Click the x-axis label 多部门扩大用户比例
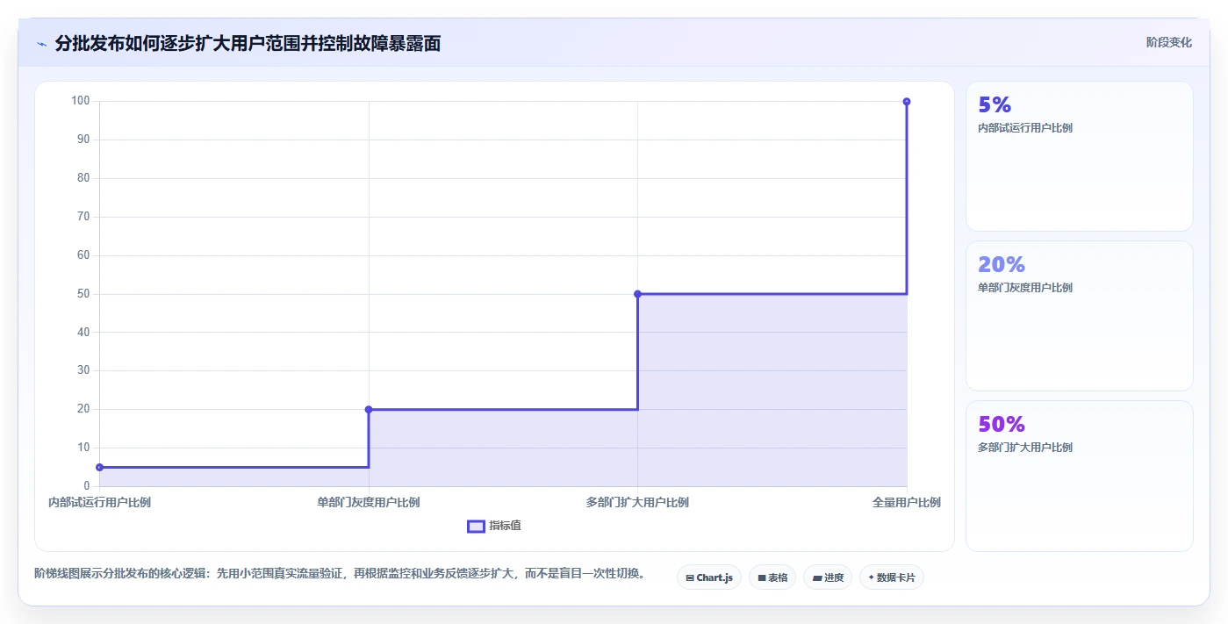The width and height of the screenshot is (1228, 624). coord(637,503)
